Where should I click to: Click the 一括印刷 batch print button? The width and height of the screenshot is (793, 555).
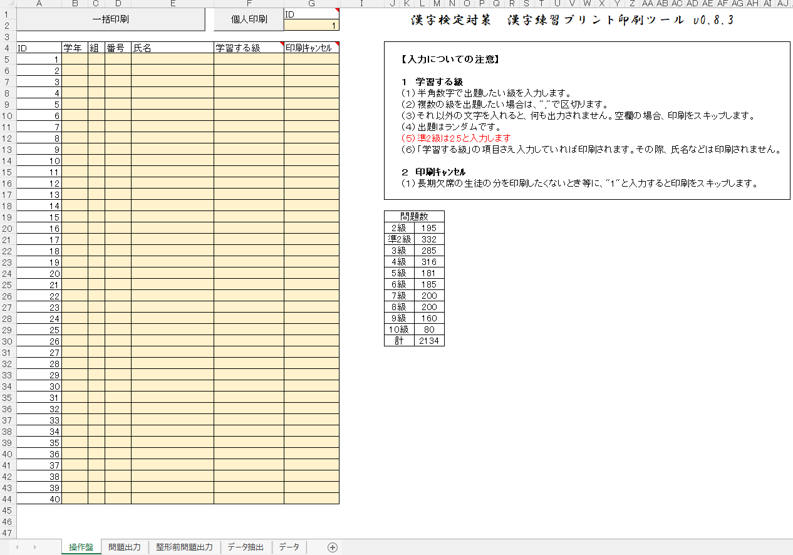click(x=110, y=19)
